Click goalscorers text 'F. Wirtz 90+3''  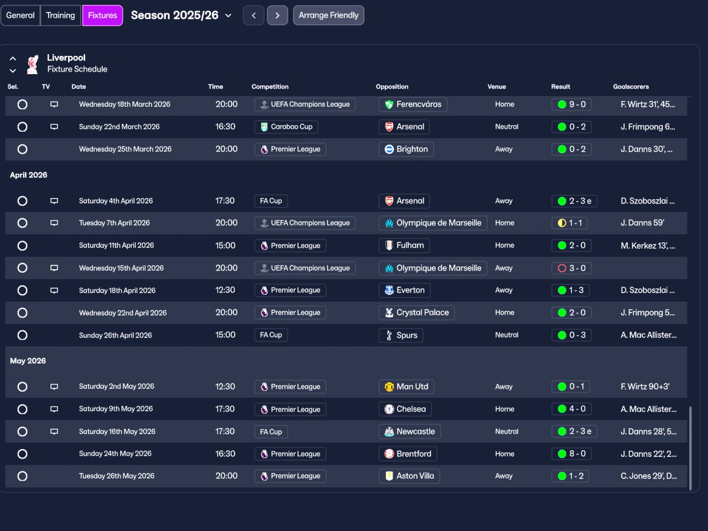(645, 387)
